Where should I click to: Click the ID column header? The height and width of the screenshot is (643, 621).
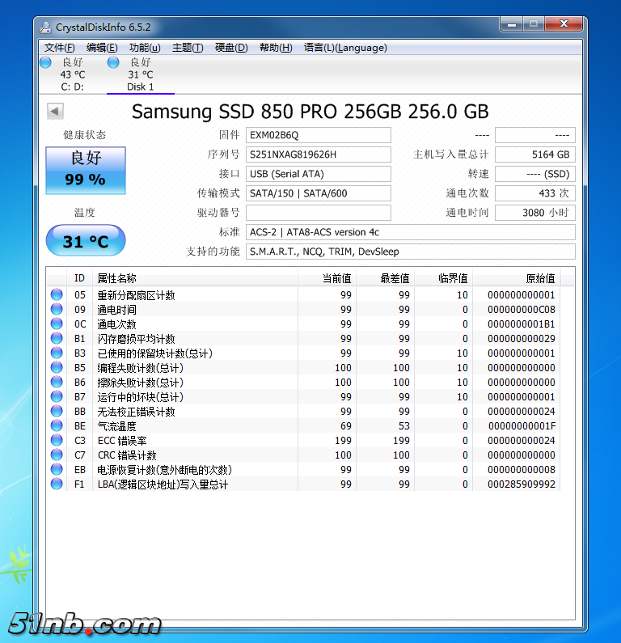[x=79, y=278]
